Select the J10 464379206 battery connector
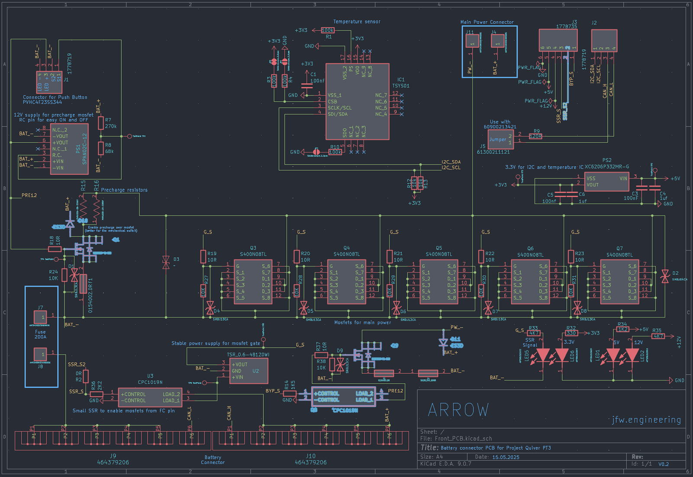 311,440
